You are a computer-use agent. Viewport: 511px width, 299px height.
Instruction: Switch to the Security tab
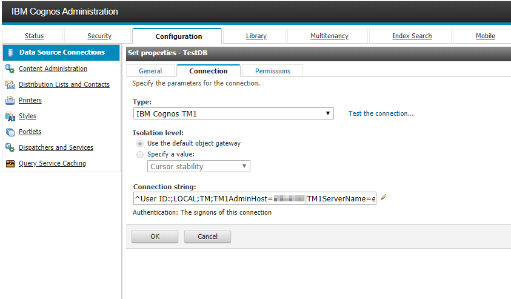click(x=99, y=36)
